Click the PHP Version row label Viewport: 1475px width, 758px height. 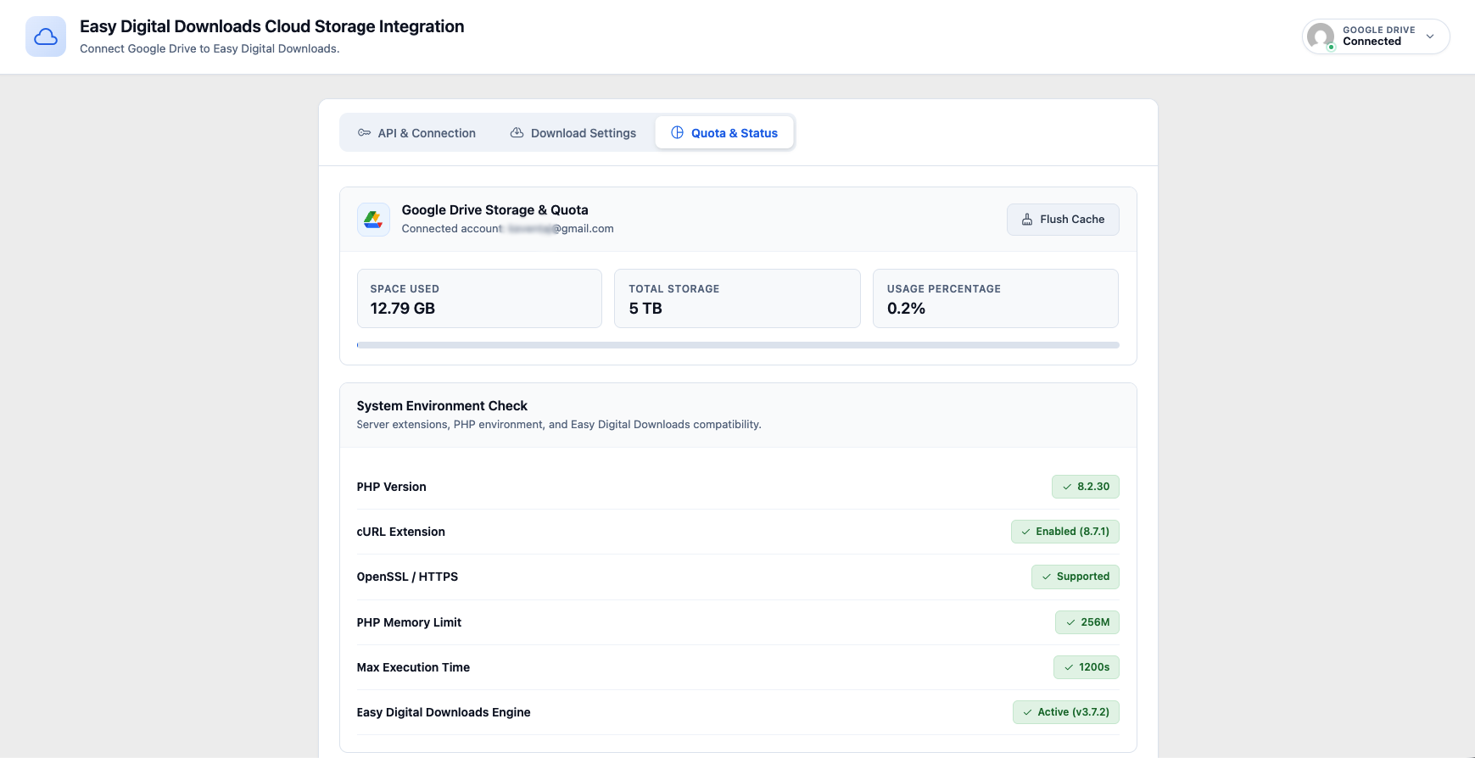click(x=391, y=487)
